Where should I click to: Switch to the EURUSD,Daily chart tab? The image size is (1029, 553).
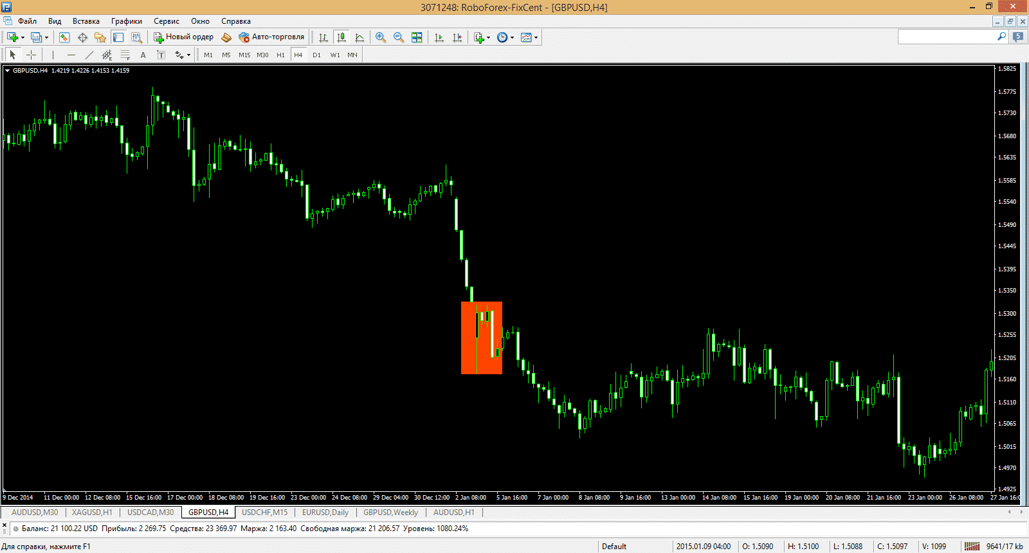[325, 512]
